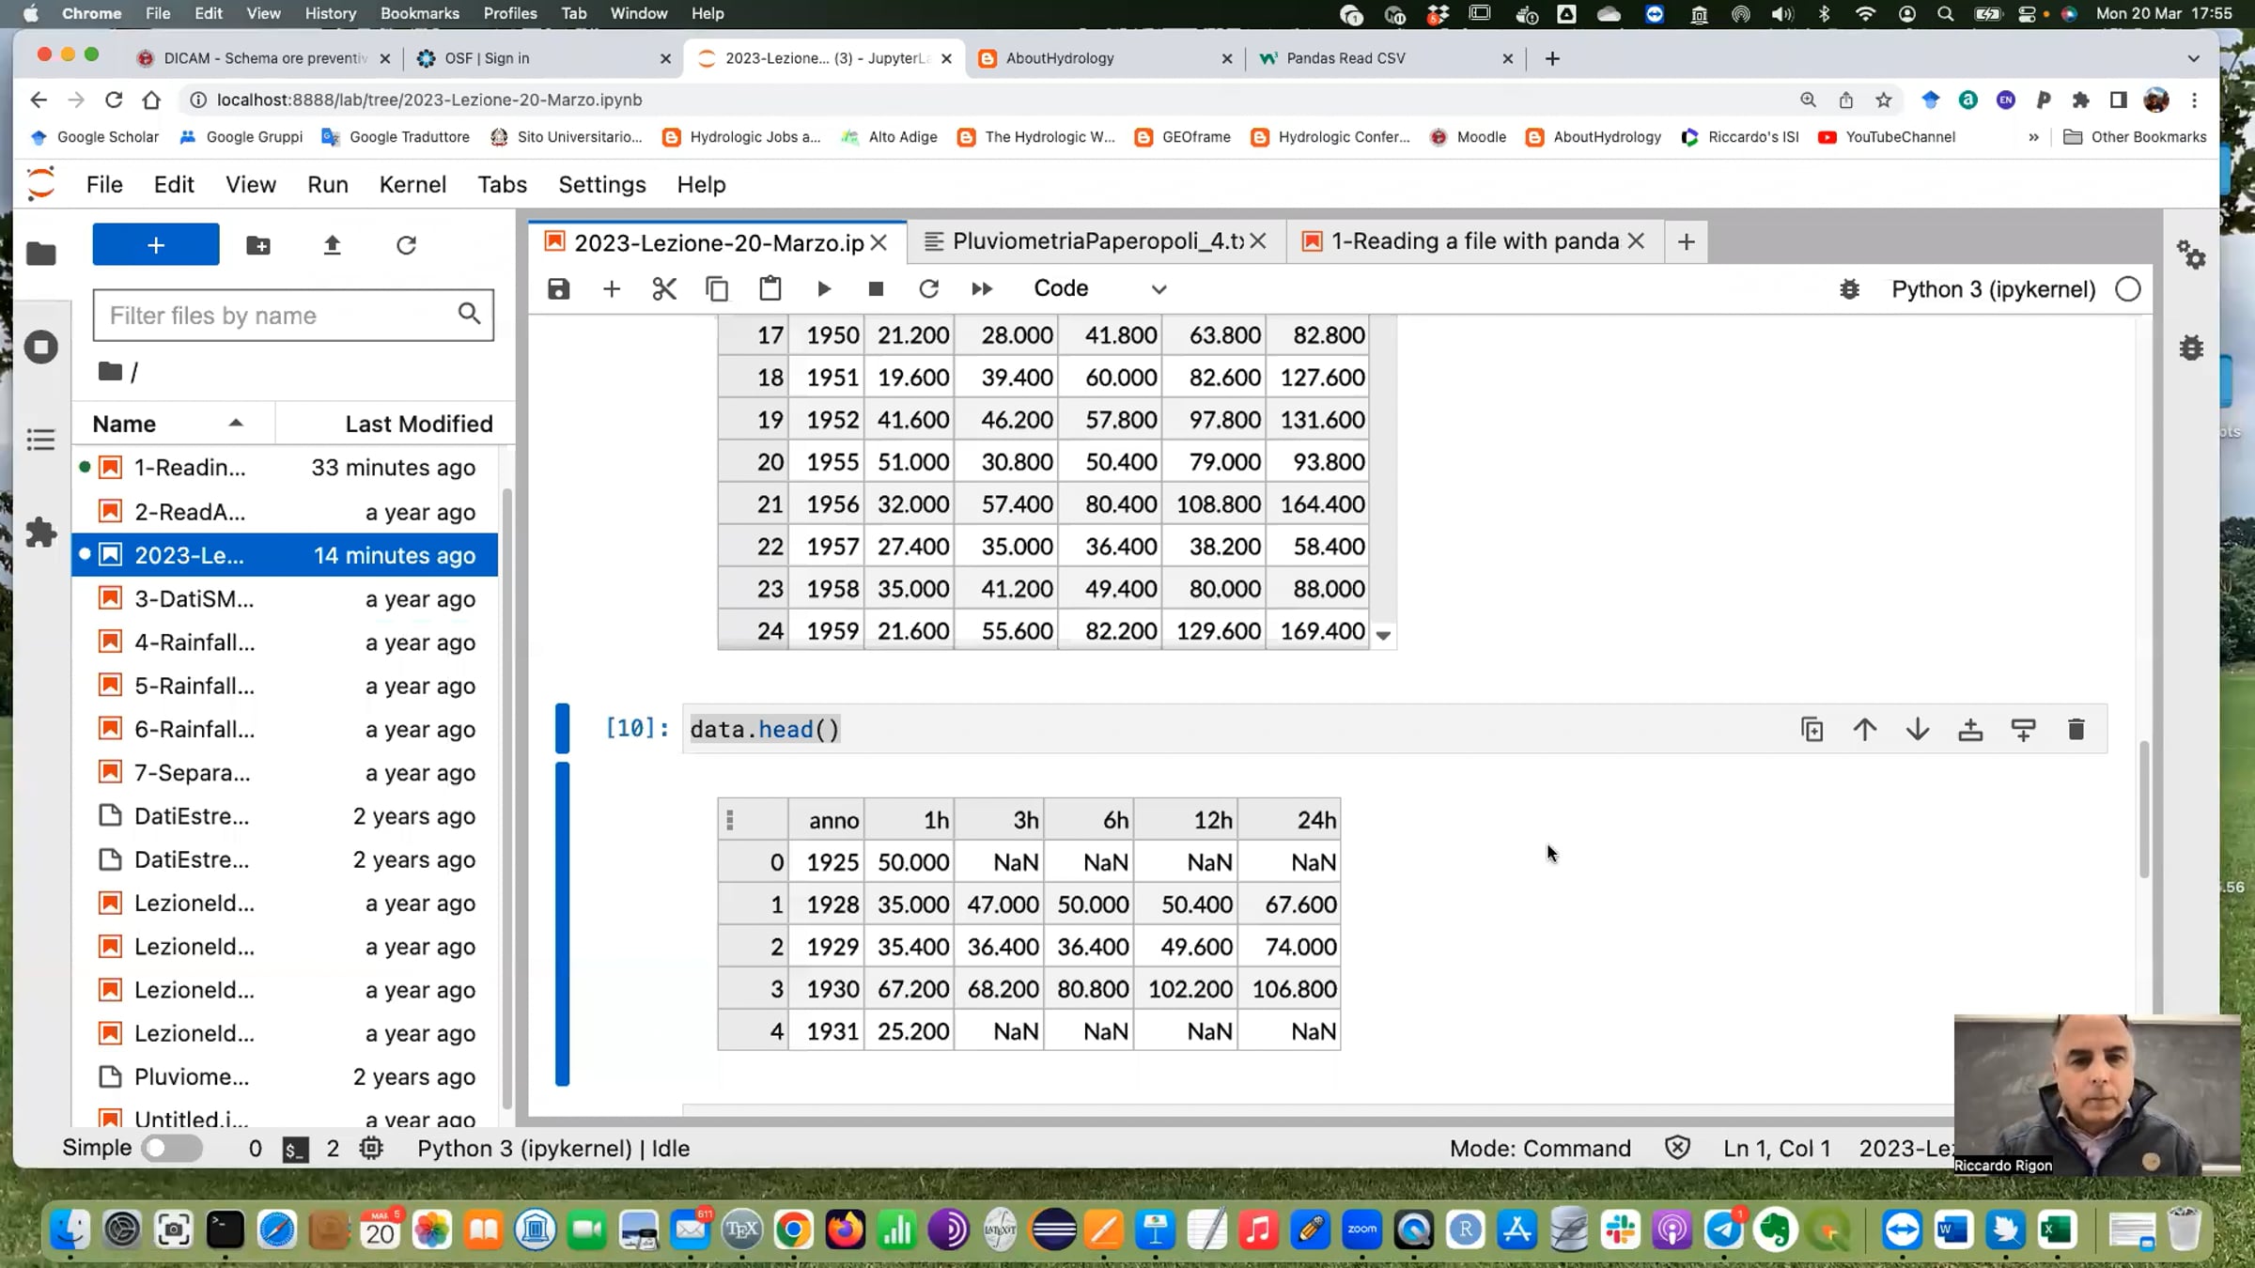Delete the data.head() cell with the trash icon
The image size is (2255, 1268).
pyautogui.click(x=2076, y=730)
